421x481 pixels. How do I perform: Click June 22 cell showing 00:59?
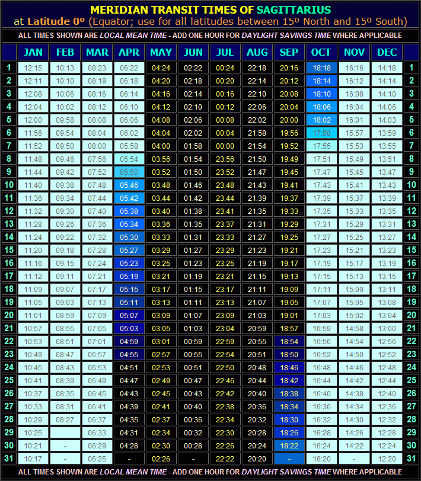[x=193, y=341]
